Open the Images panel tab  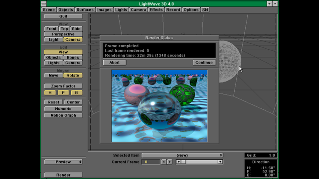click(104, 10)
